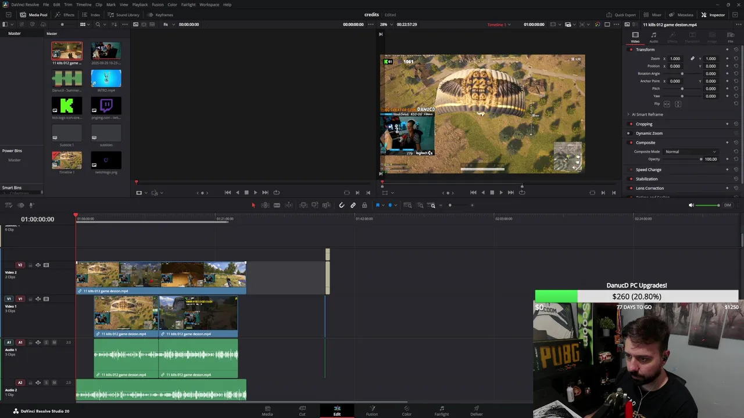This screenshot has width=744, height=418.
Task: Open the Timeline menu
Action: tap(84, 5)
